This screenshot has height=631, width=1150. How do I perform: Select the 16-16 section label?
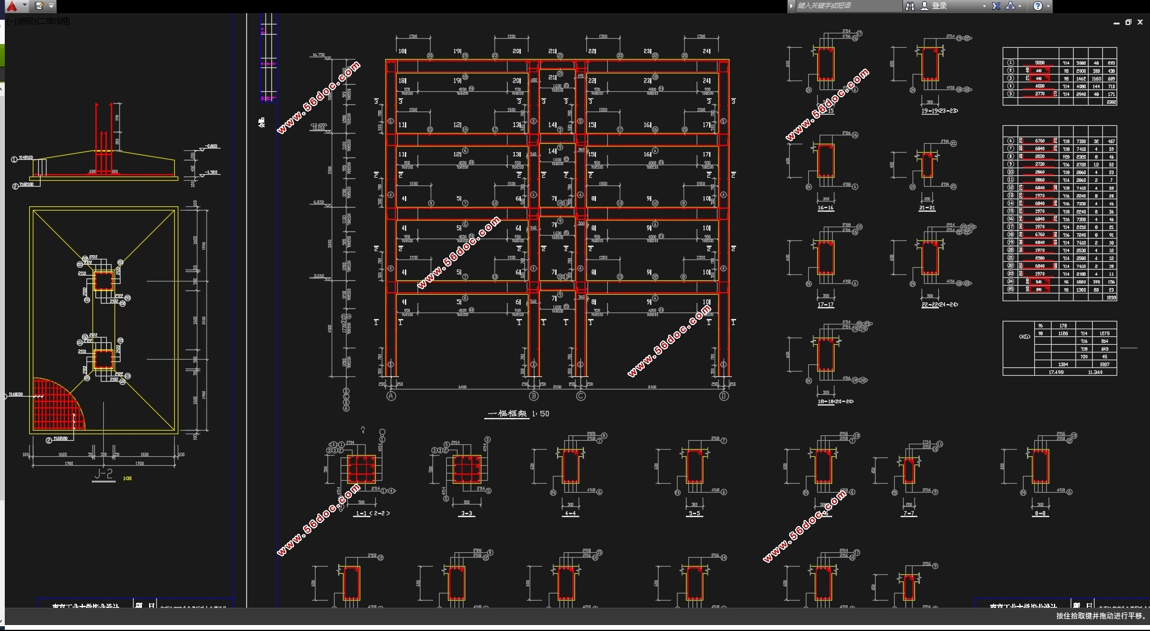pyautogui.click(x=826, y=208)
